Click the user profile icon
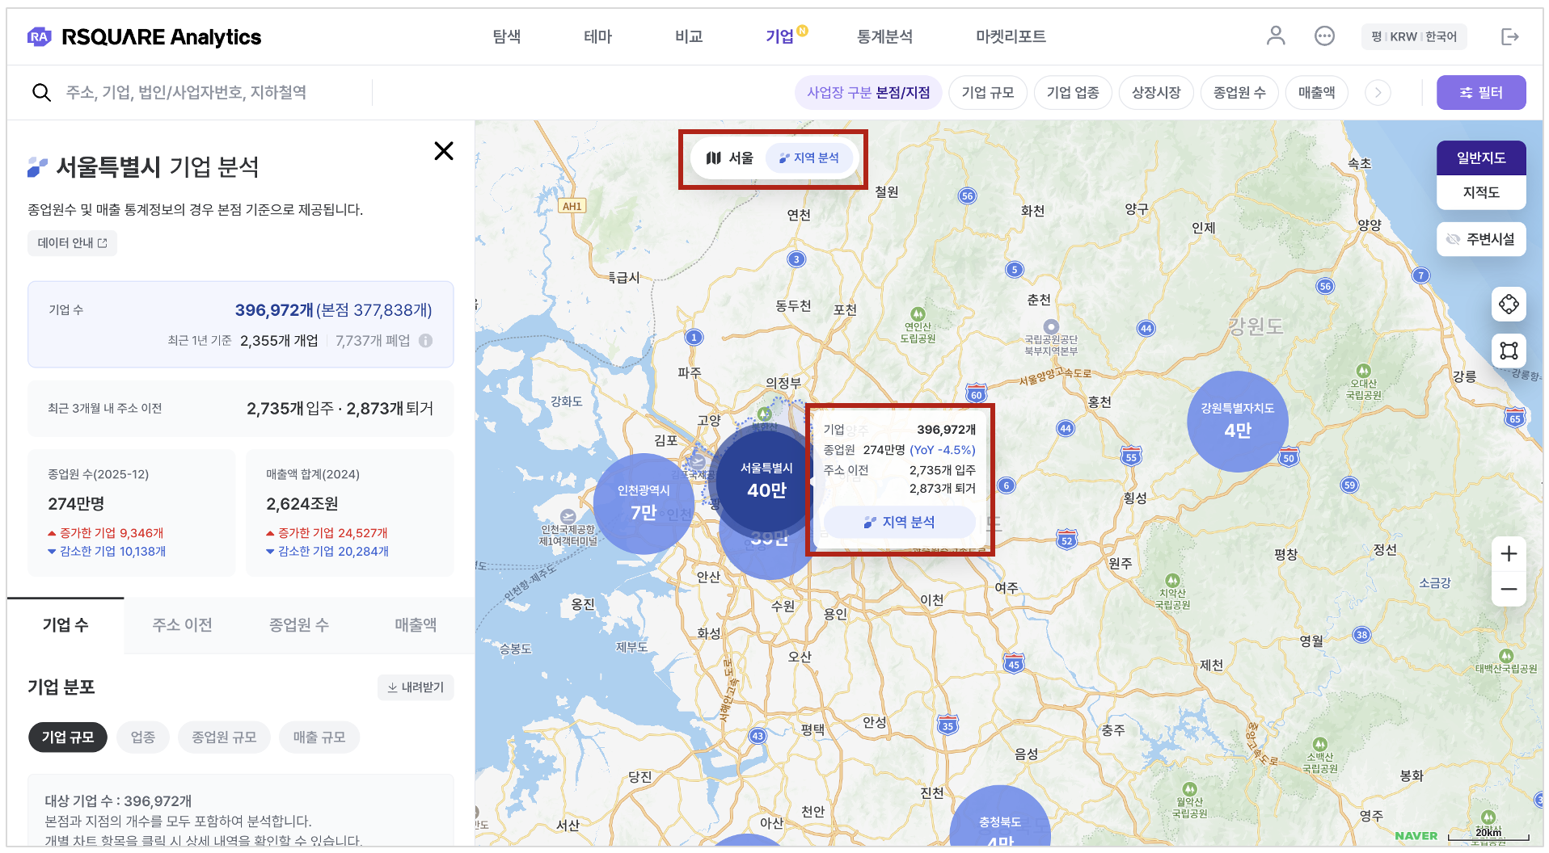 (1275, 36)
